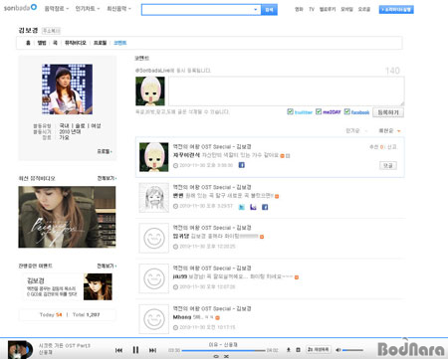Click the blue search button

coord(269,10)
